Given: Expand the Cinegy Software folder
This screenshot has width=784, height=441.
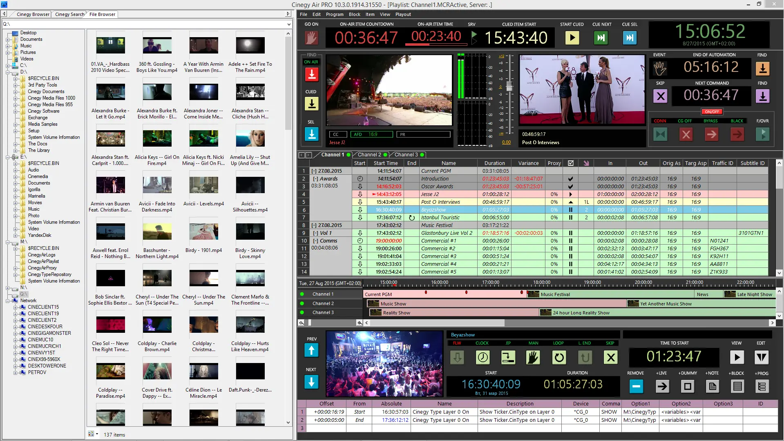Looking at the screenshot, I should pyautogui.click(x=16, y=111).
